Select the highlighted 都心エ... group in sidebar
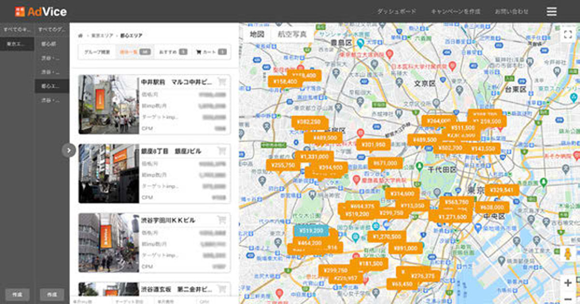Screen dimensions: 580x304 tap(52, 86)
